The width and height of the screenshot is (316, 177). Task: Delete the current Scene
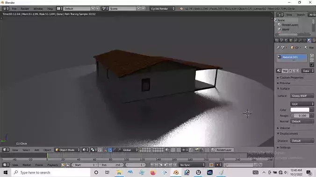[144, 9]
